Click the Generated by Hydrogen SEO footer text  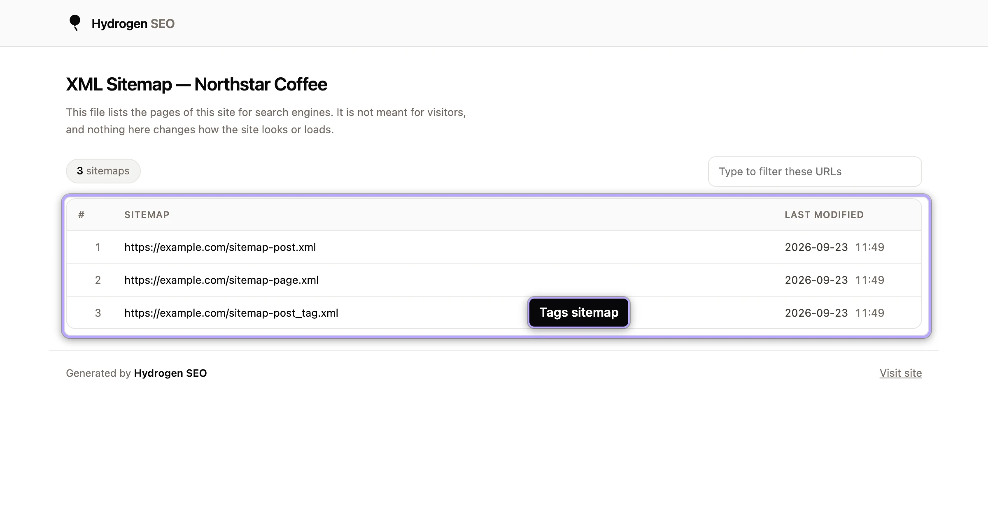[x=136, y=373]
